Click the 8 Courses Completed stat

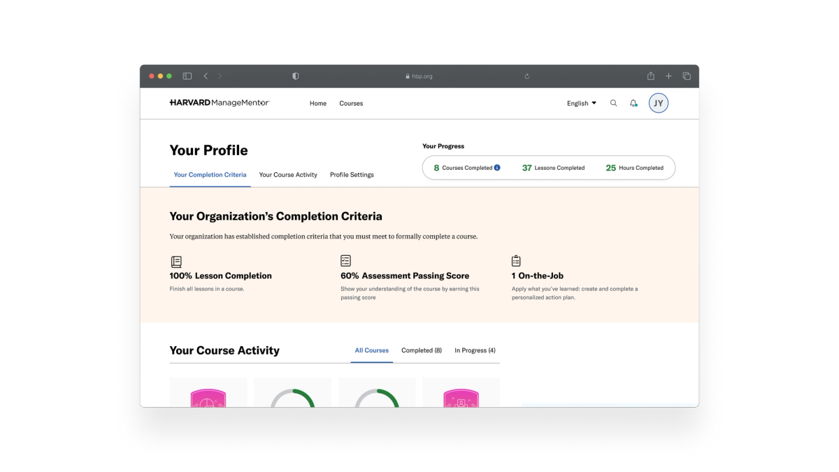coord(467,168)
